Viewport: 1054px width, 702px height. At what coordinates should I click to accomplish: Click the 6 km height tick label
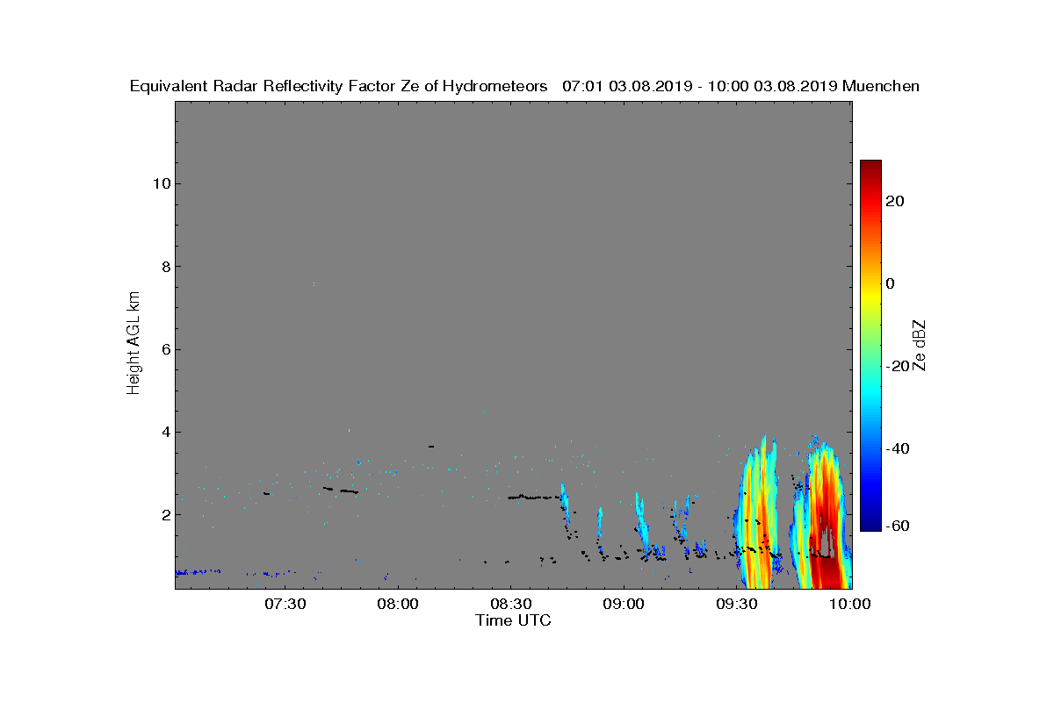click(163, 349)
